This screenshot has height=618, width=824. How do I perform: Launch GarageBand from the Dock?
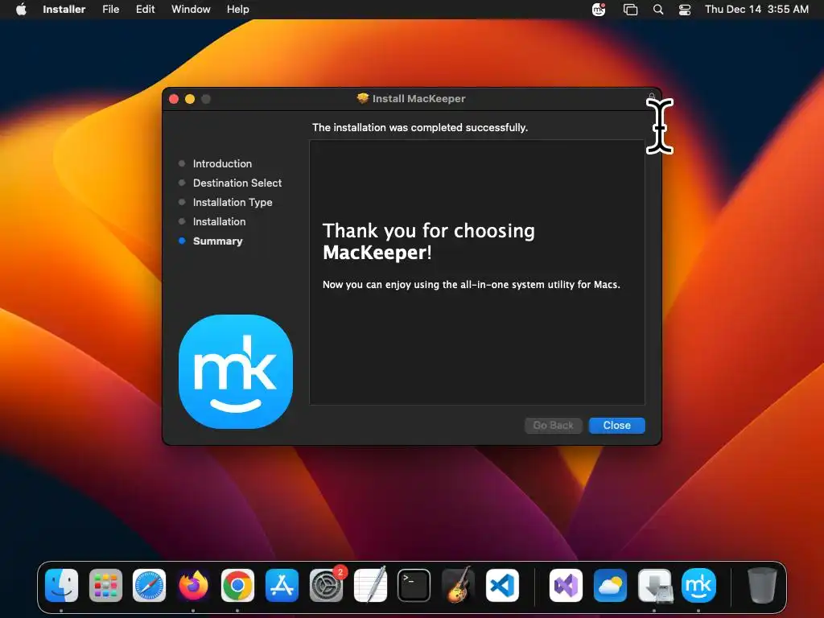click(x=458, y=585)
